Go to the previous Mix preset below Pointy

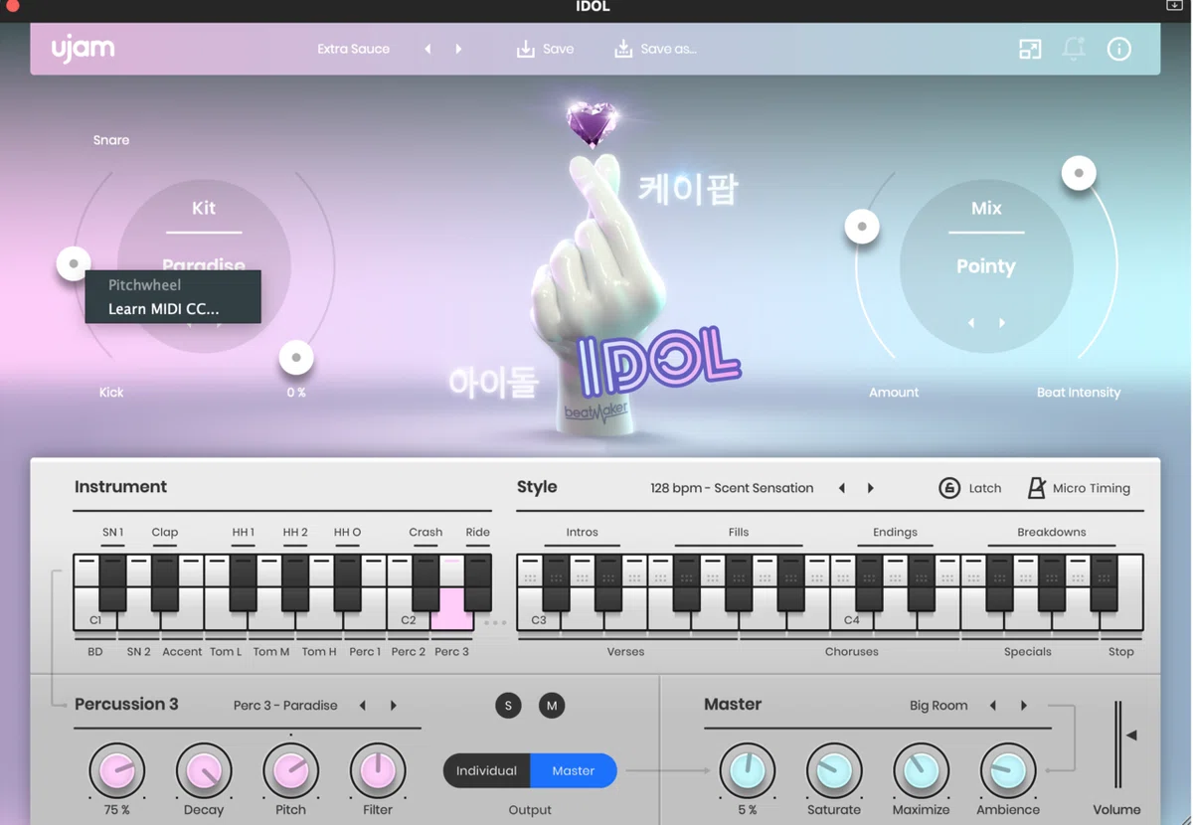(x=971, y=323)
